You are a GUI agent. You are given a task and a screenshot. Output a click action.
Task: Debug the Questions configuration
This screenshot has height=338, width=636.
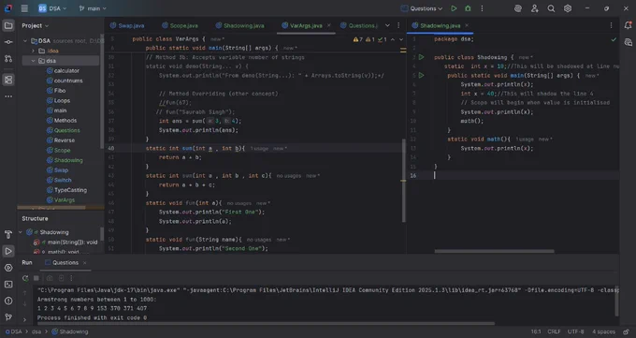click(468, 8)
